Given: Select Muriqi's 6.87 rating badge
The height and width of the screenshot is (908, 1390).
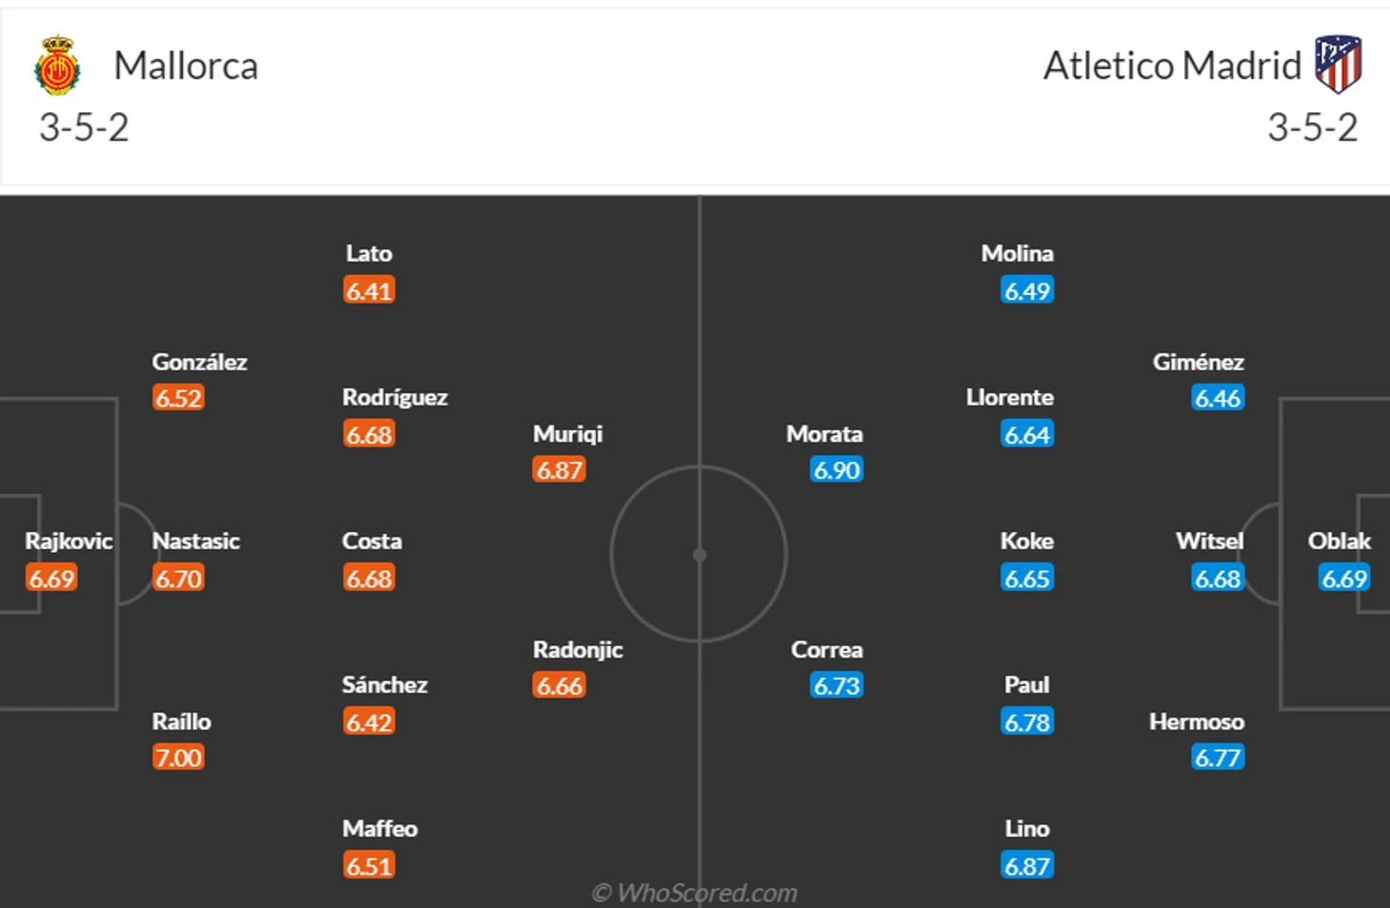Looking at the screenshot, I should pyautogui.click(x=559, y=470).
